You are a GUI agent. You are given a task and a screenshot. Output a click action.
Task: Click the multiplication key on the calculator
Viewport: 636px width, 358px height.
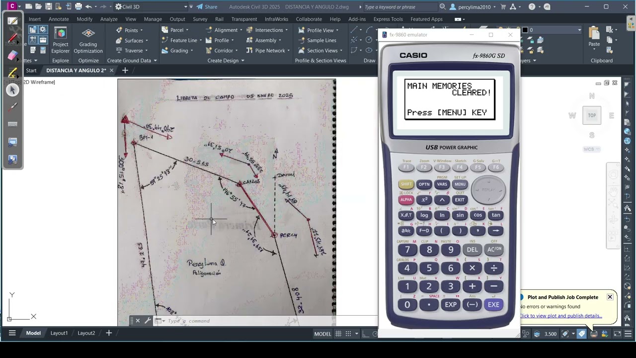[472, 268]
